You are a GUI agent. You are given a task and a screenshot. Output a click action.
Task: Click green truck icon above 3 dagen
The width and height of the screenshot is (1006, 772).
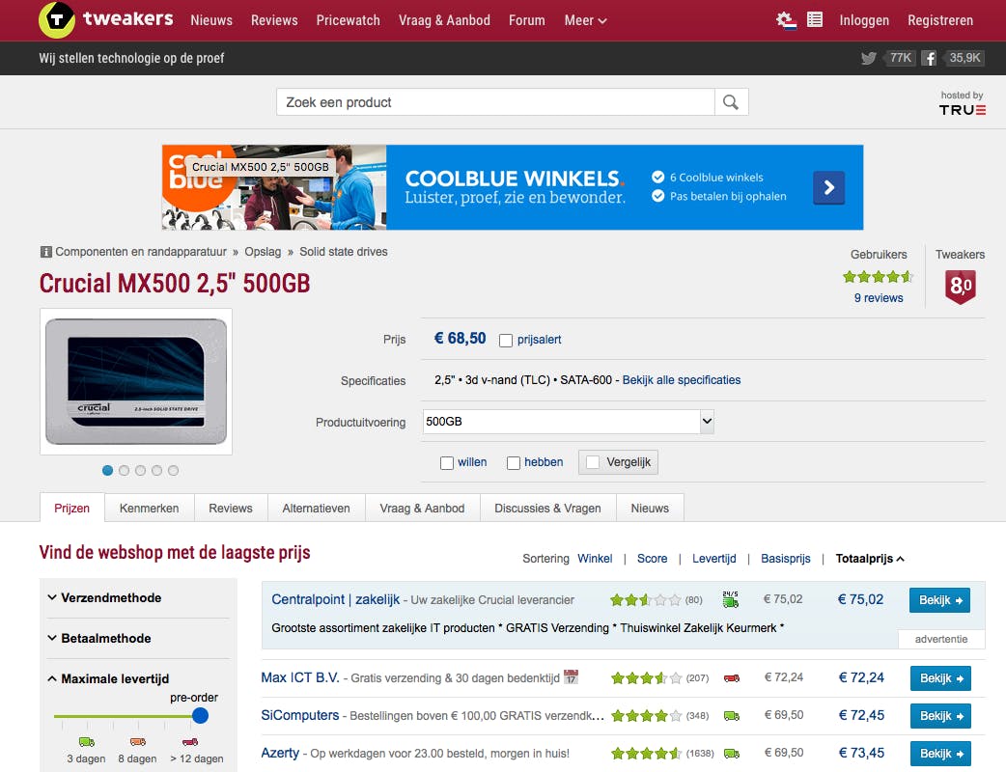(87, 742)
